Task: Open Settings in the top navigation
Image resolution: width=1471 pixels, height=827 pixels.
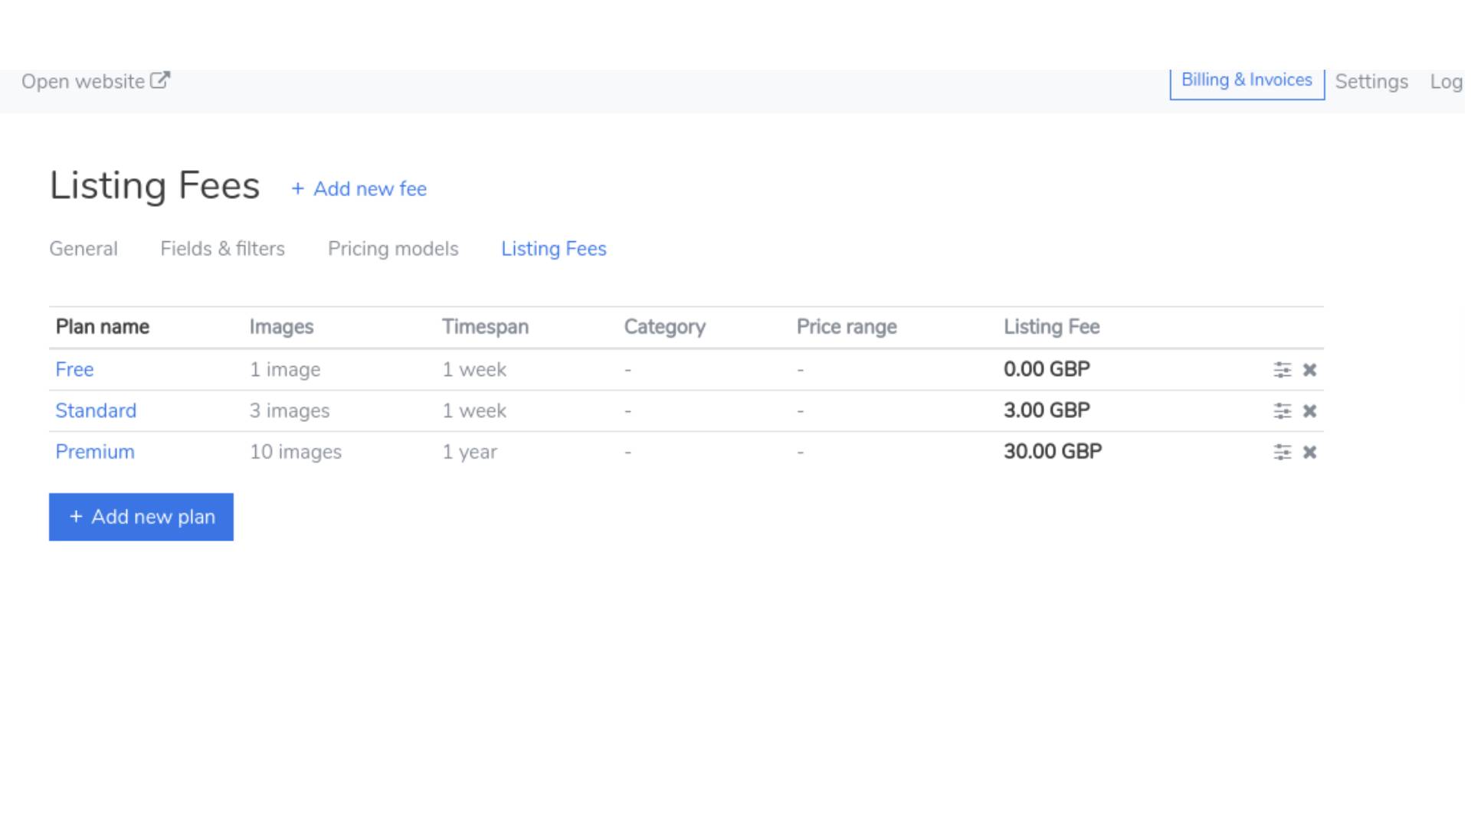Action: pos(1371,82)
